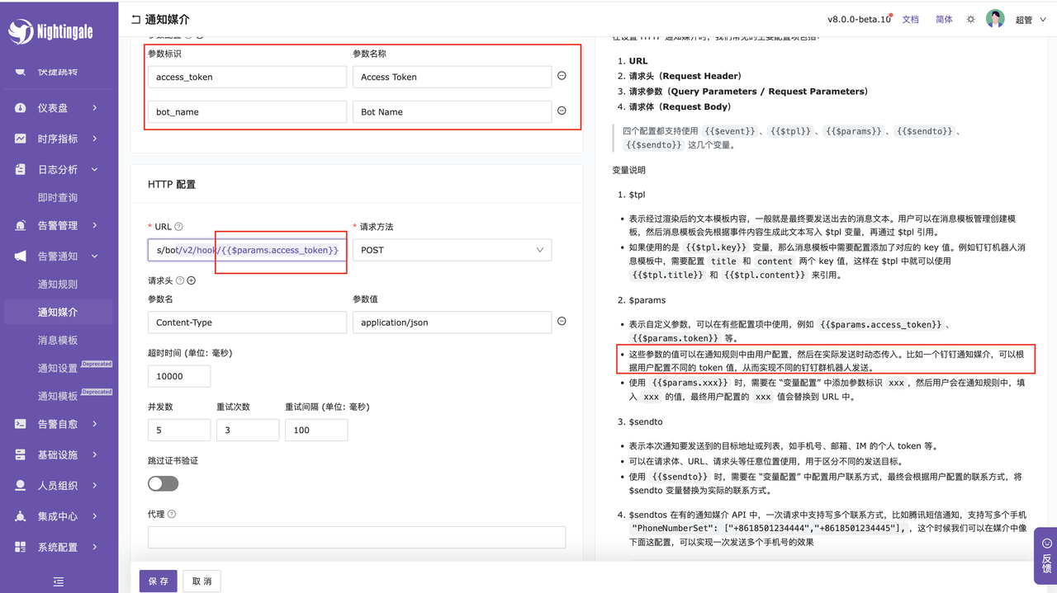1057x593 pixels.
Task: Enable skip certificate verification switch
Action: coord(163,483)
